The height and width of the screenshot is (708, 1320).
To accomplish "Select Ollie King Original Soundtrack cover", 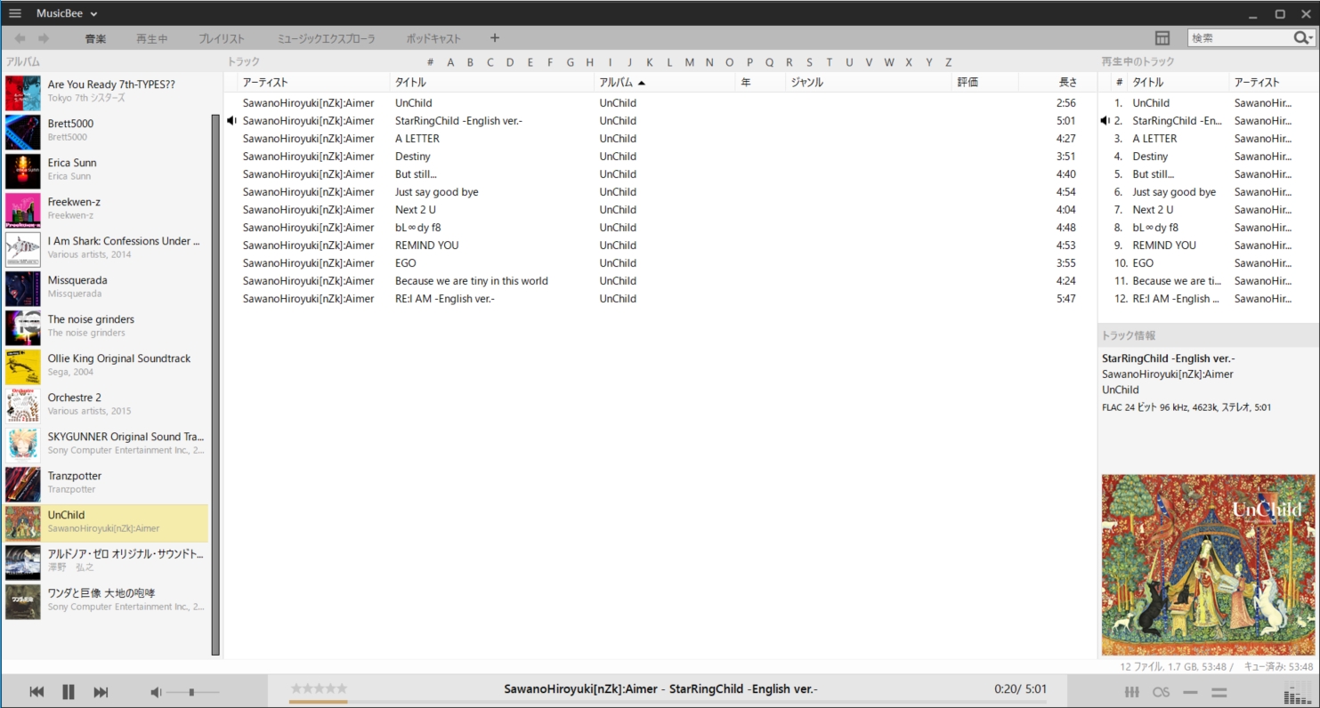I will pyautogui.click(x=23, y=367).
